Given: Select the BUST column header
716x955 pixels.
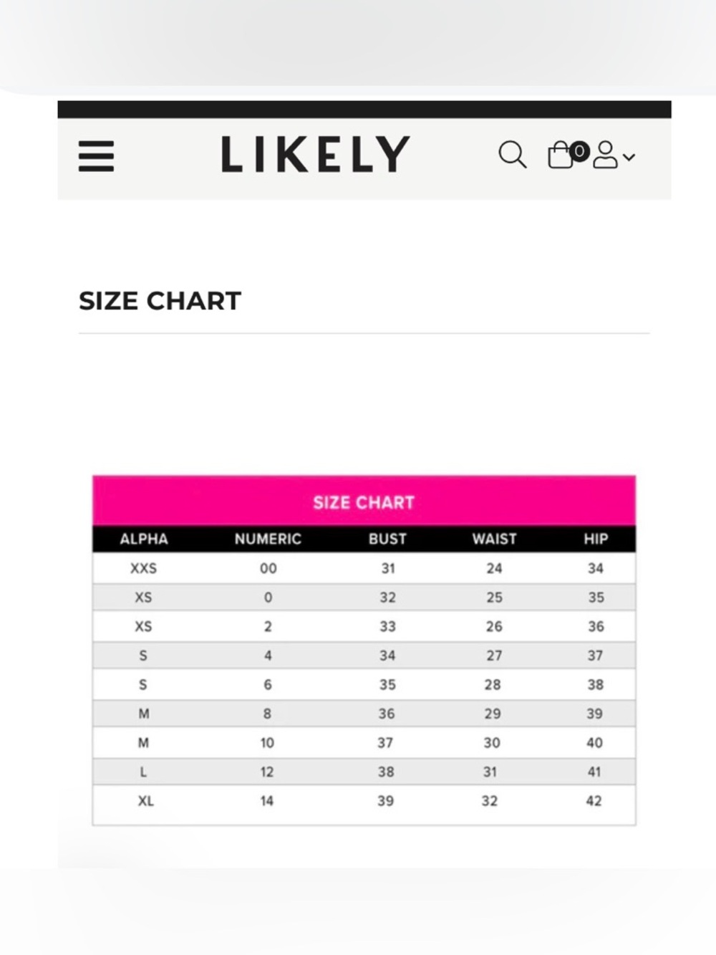Looking at the screenshot, I should [x=387, y=539].
